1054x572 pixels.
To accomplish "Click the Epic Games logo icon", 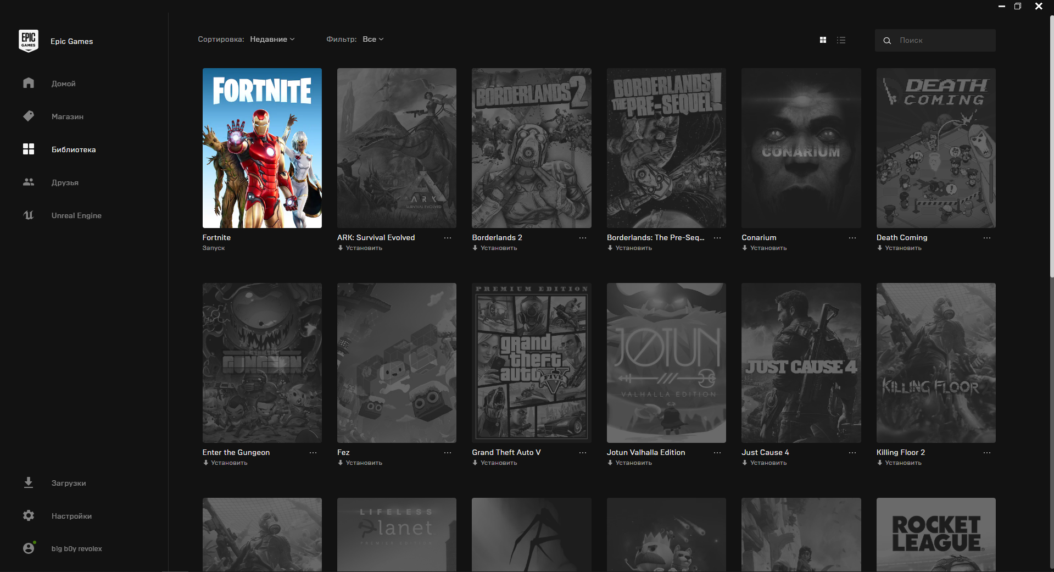I will tap(29, 41).
